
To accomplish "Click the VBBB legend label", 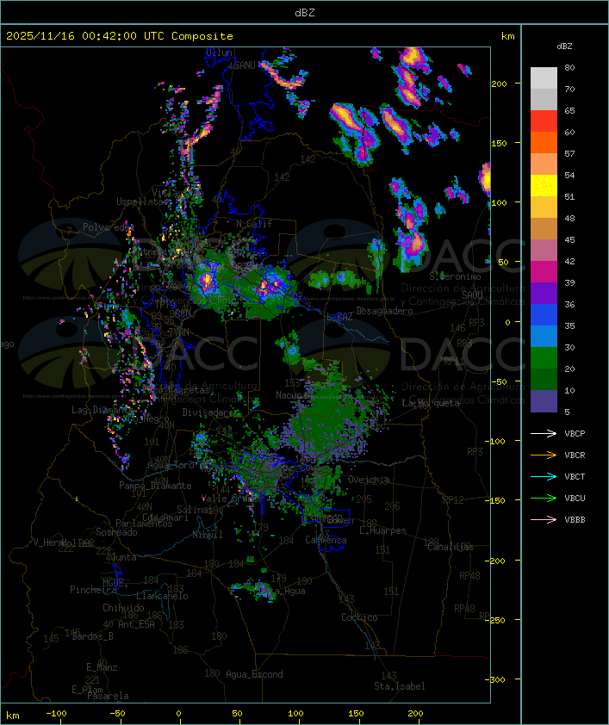I will click(575, 520).
